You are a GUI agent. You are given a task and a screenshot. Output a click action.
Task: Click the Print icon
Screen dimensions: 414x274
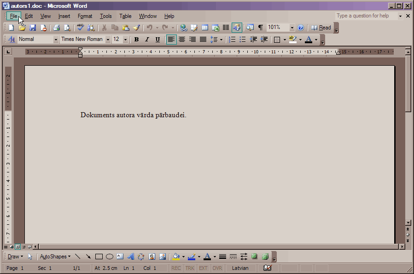point(56,28)
